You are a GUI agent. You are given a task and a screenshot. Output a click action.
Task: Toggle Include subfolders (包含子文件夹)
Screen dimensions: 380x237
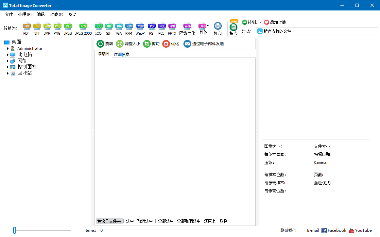(x=109, y=221)
